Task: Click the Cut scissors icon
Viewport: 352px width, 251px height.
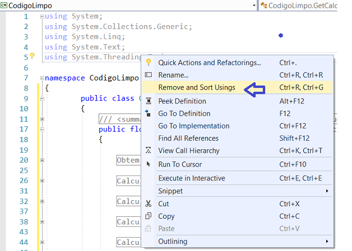Action: click(x=149, y=204)
